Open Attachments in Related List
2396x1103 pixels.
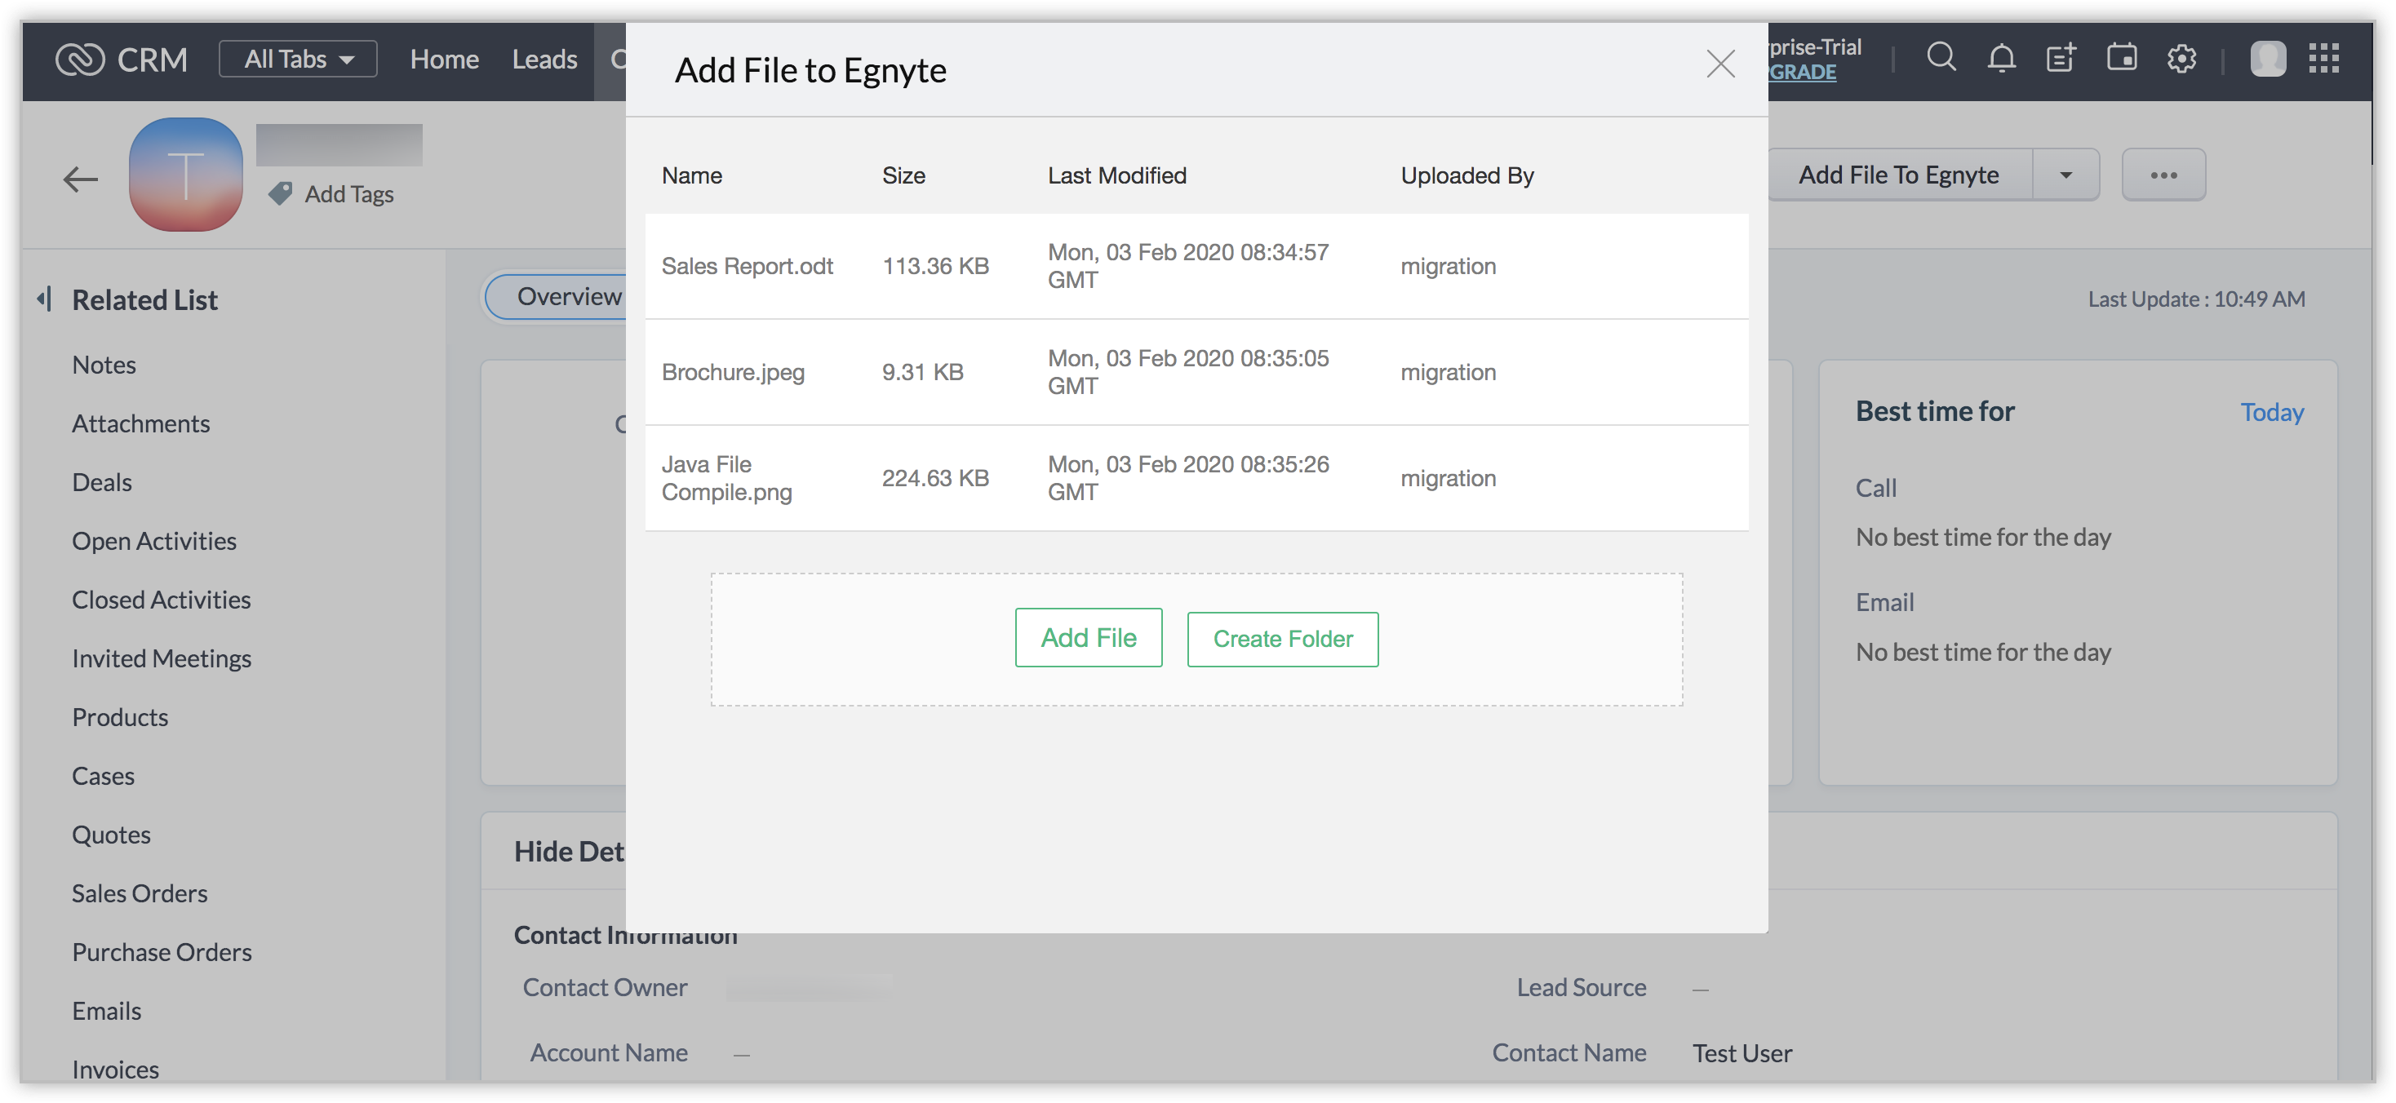click(140, 423)
